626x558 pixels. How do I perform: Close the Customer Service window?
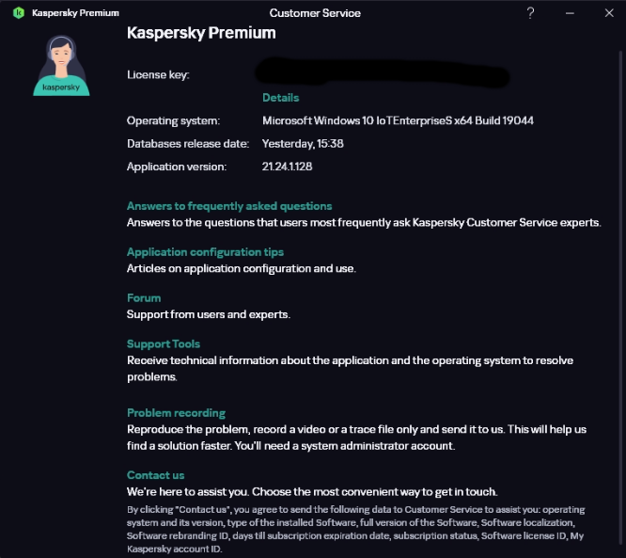coord(609,13)
